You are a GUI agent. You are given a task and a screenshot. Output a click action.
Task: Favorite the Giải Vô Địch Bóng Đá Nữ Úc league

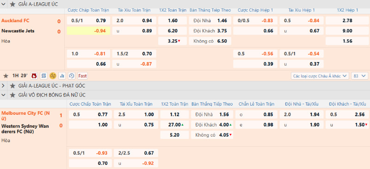[x=12, y=95]
